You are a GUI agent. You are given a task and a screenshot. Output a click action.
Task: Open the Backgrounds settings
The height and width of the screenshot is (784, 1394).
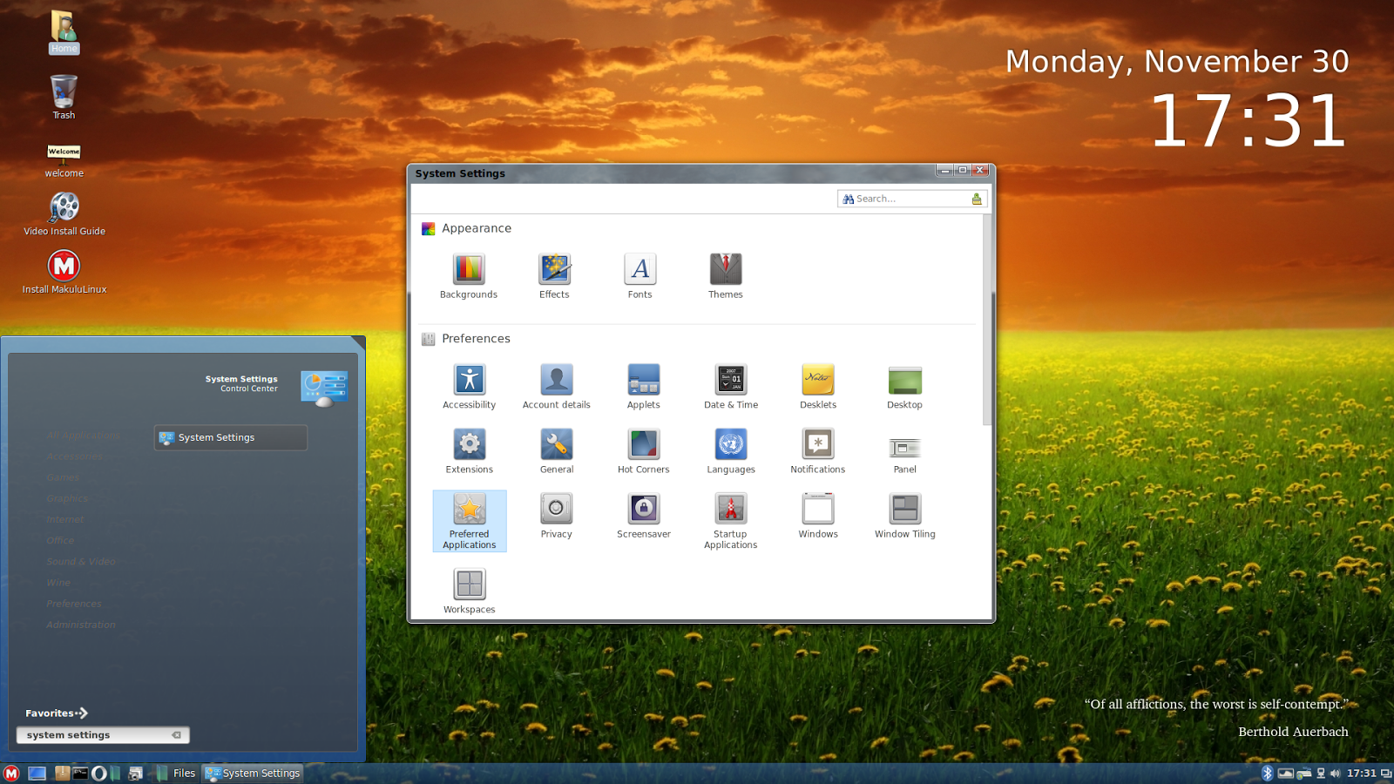click(468, 277)
